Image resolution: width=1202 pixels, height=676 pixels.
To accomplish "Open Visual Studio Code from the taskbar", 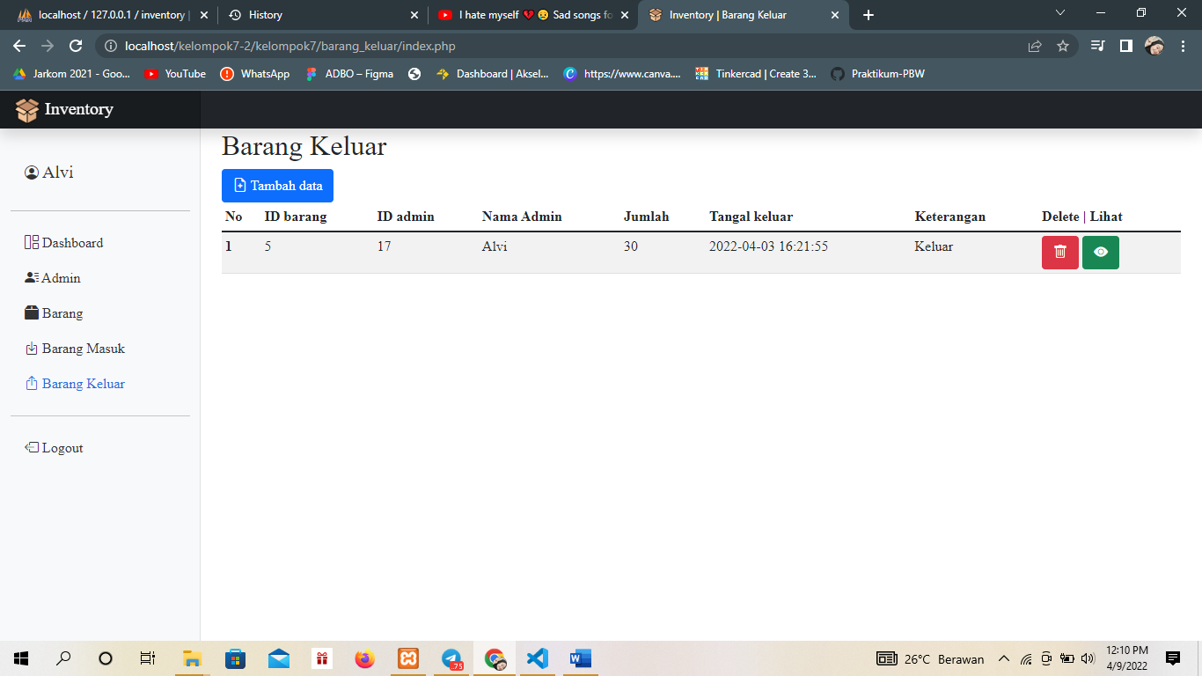I will (x=537, y=658).
